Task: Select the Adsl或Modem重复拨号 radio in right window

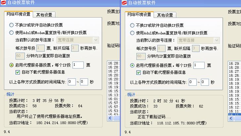Action: [x=132, y=33]
